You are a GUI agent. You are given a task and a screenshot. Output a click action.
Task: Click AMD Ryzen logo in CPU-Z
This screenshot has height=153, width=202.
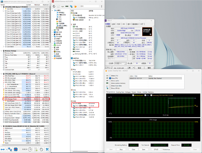[x=147, y=31]
